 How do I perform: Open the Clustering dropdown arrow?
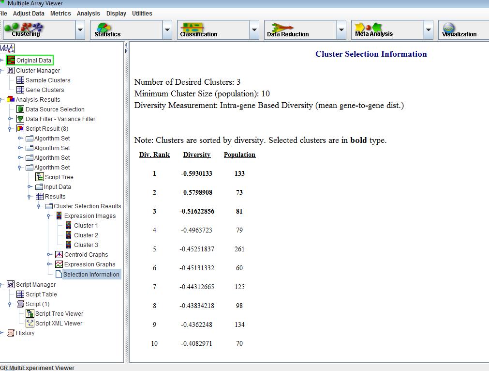pos(80,30)
